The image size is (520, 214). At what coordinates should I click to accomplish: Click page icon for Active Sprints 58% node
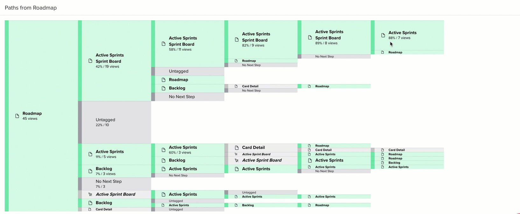point(164,44)
